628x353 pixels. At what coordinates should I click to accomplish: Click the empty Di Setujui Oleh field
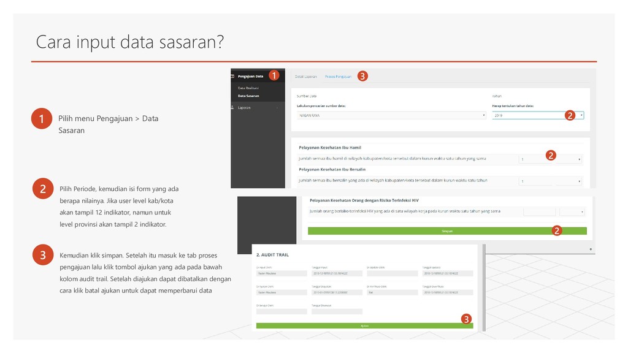[x=281, y=311]
